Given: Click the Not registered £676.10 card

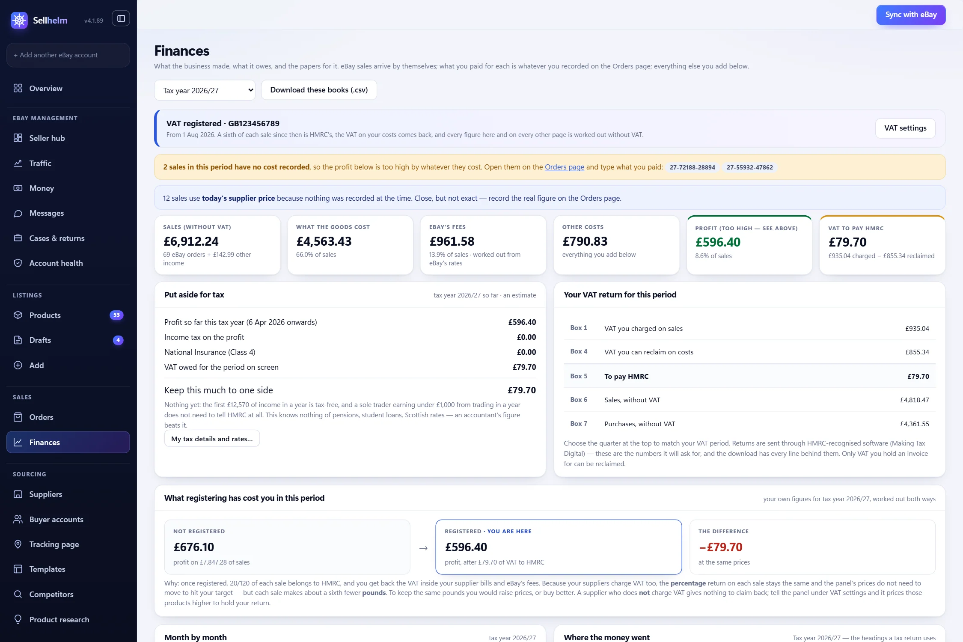Looking at the screenshot, I should point(287,547).
